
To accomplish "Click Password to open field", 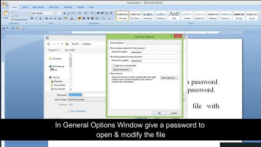I will coord(155,52).
